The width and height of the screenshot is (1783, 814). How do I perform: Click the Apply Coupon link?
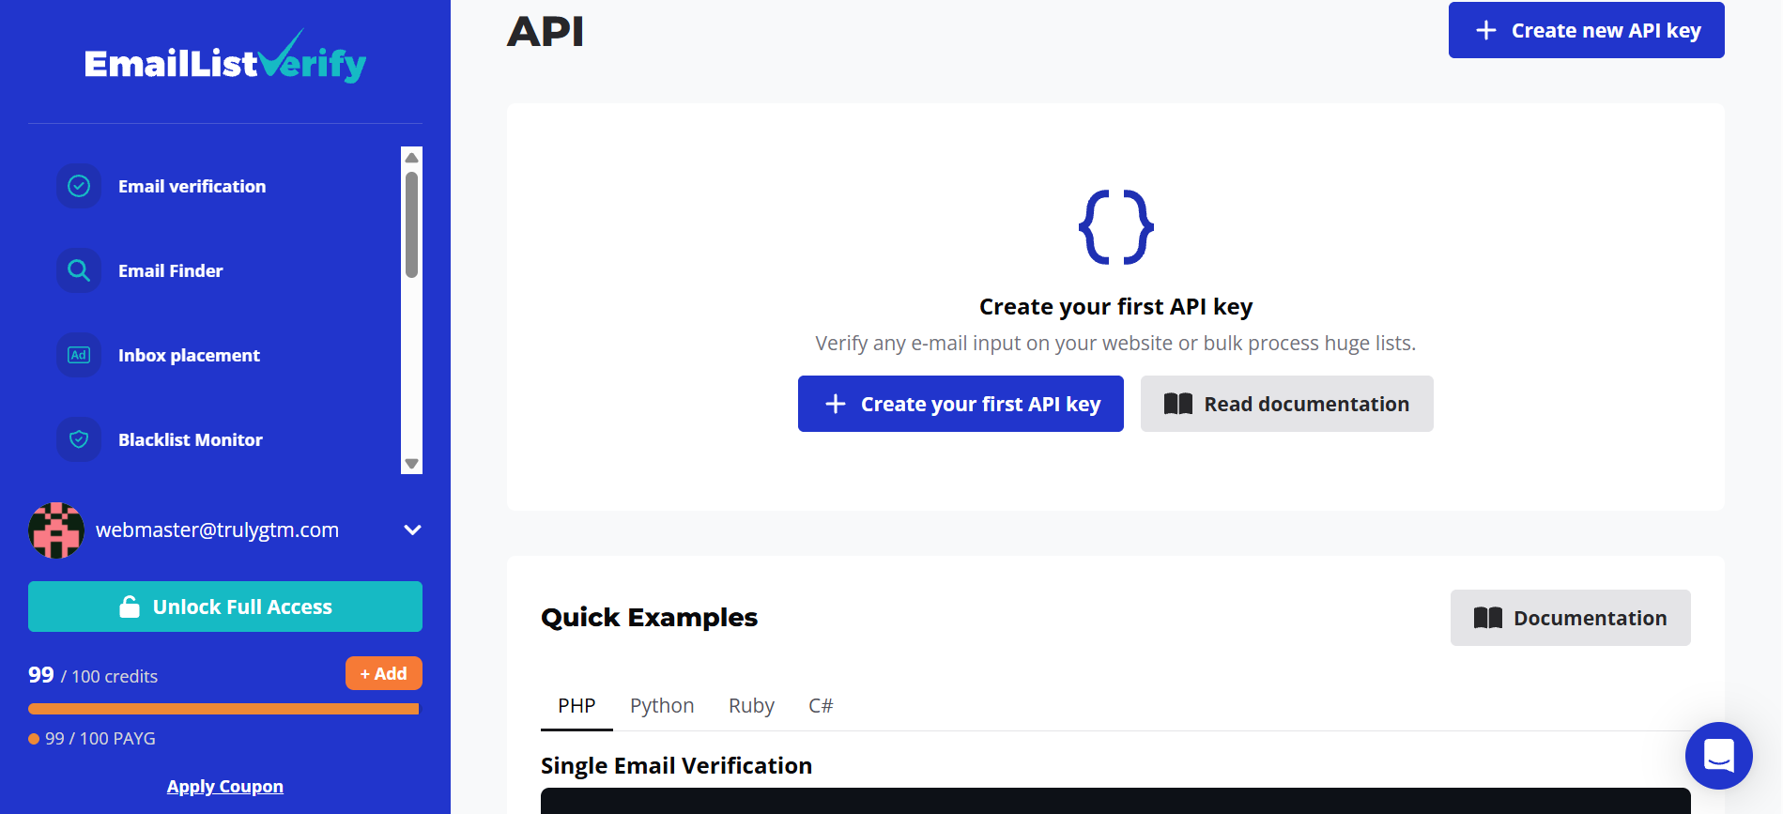tap(225, 787)
